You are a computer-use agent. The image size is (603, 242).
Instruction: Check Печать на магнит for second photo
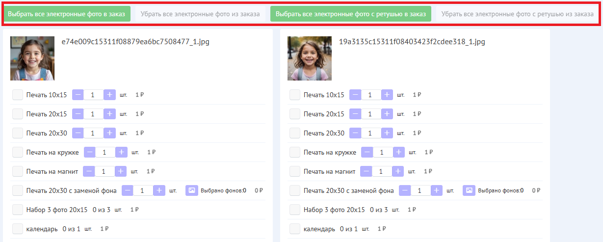[x=295, y=171]
